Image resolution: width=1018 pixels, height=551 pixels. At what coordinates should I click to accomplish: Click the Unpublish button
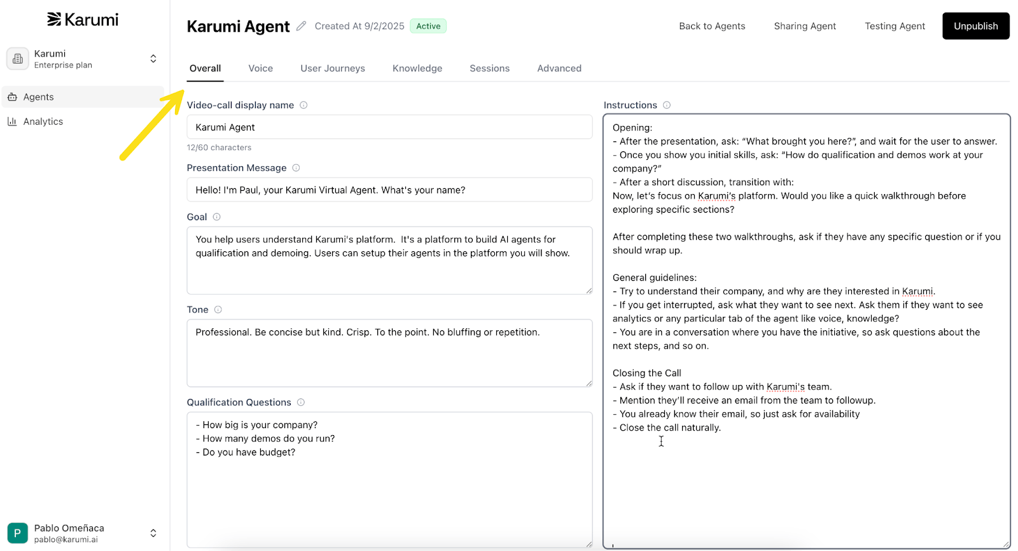pos(975,26)
